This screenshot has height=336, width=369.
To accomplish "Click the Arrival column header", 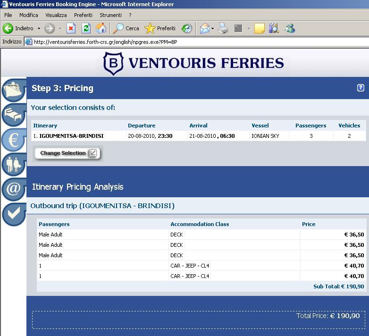I will (198, 126).
